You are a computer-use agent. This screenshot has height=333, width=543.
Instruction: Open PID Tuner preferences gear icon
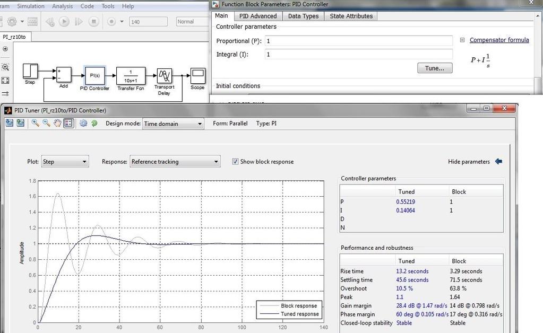pyautogui.click(x=83, y=123)
